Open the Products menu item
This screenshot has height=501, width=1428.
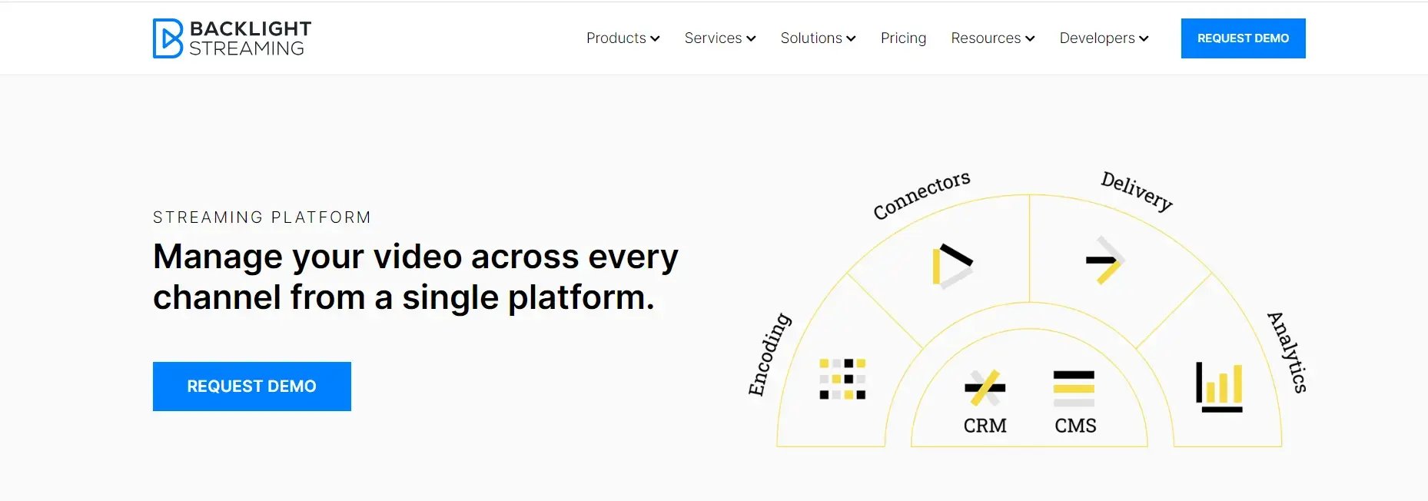[616, 38]
